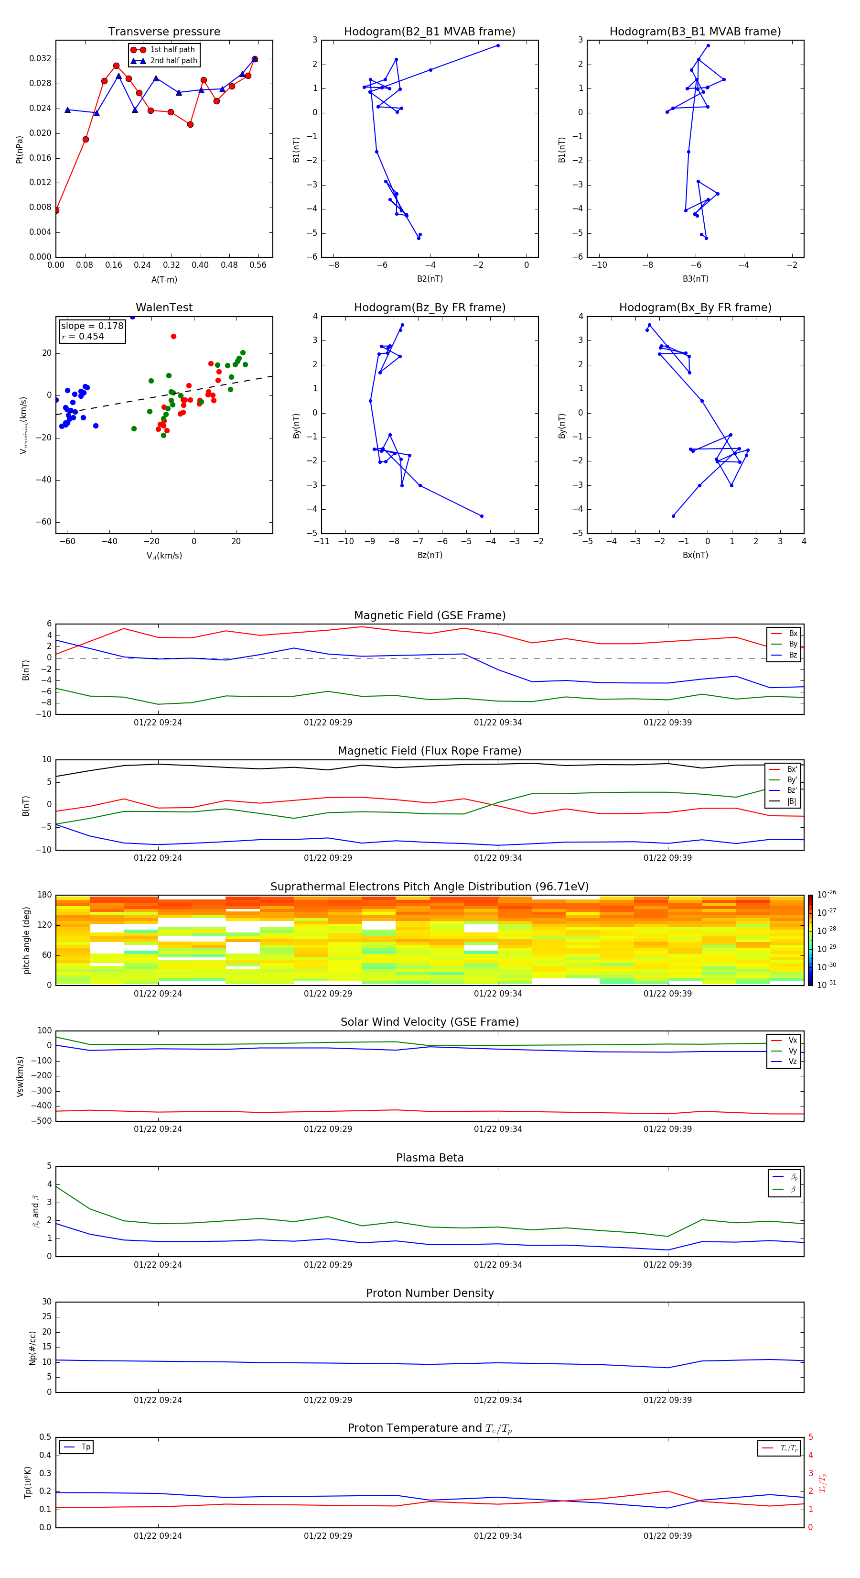Image resolution: width=860 pixels, height=1578 pixels.
Task: Click '1st half path' legend entry
Action: (x=163, y=50)
